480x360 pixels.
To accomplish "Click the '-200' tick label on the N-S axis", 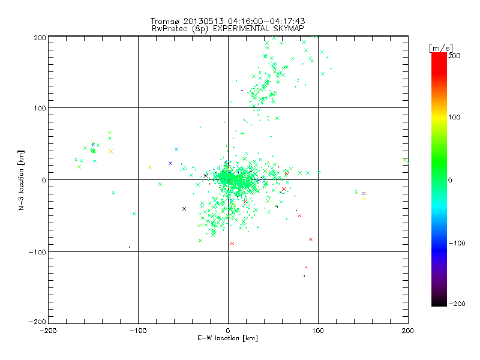I will [x=37, y=322].
